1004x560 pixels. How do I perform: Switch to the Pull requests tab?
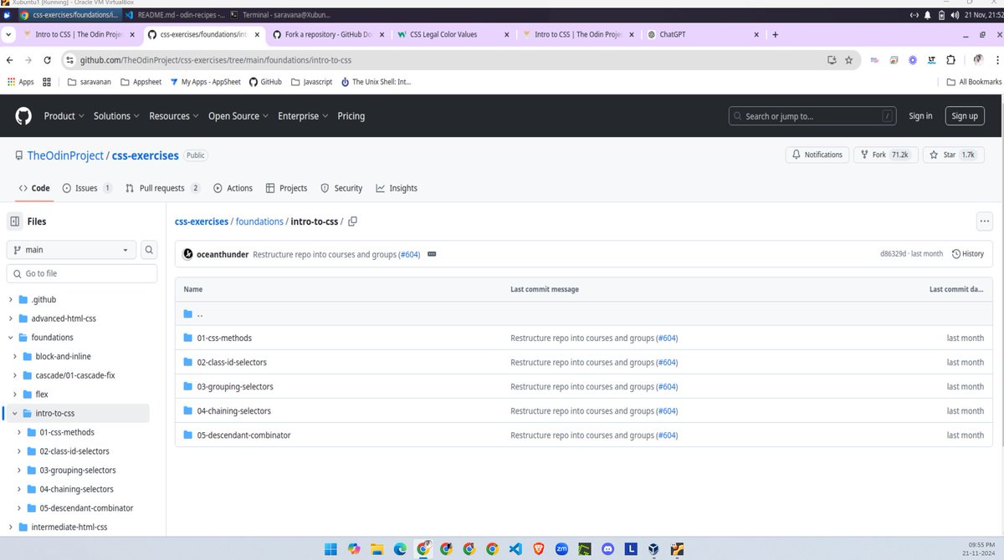click(x=163, y=188)
